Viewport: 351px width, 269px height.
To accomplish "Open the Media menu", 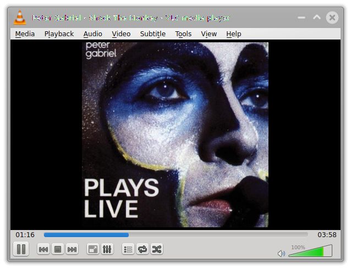I will pos(25,34).
